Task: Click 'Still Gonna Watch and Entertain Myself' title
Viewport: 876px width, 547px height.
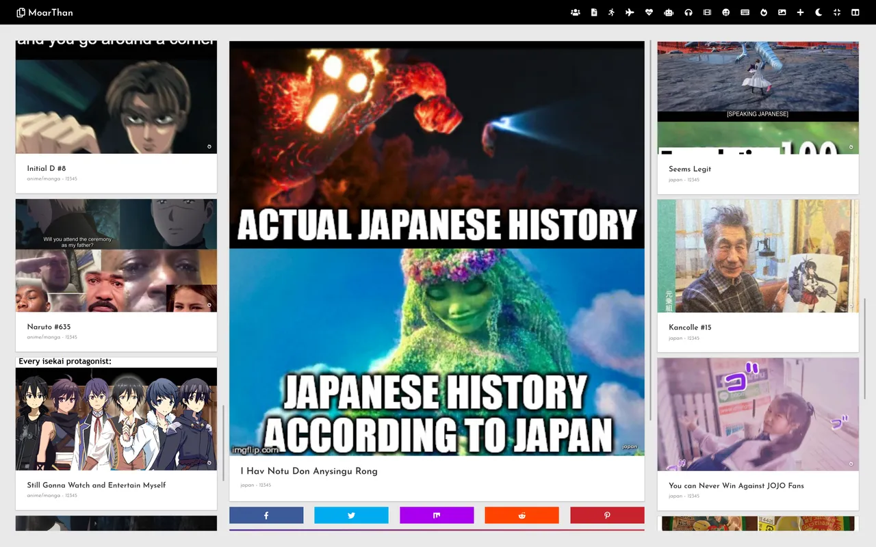Action: pos(96,485)
